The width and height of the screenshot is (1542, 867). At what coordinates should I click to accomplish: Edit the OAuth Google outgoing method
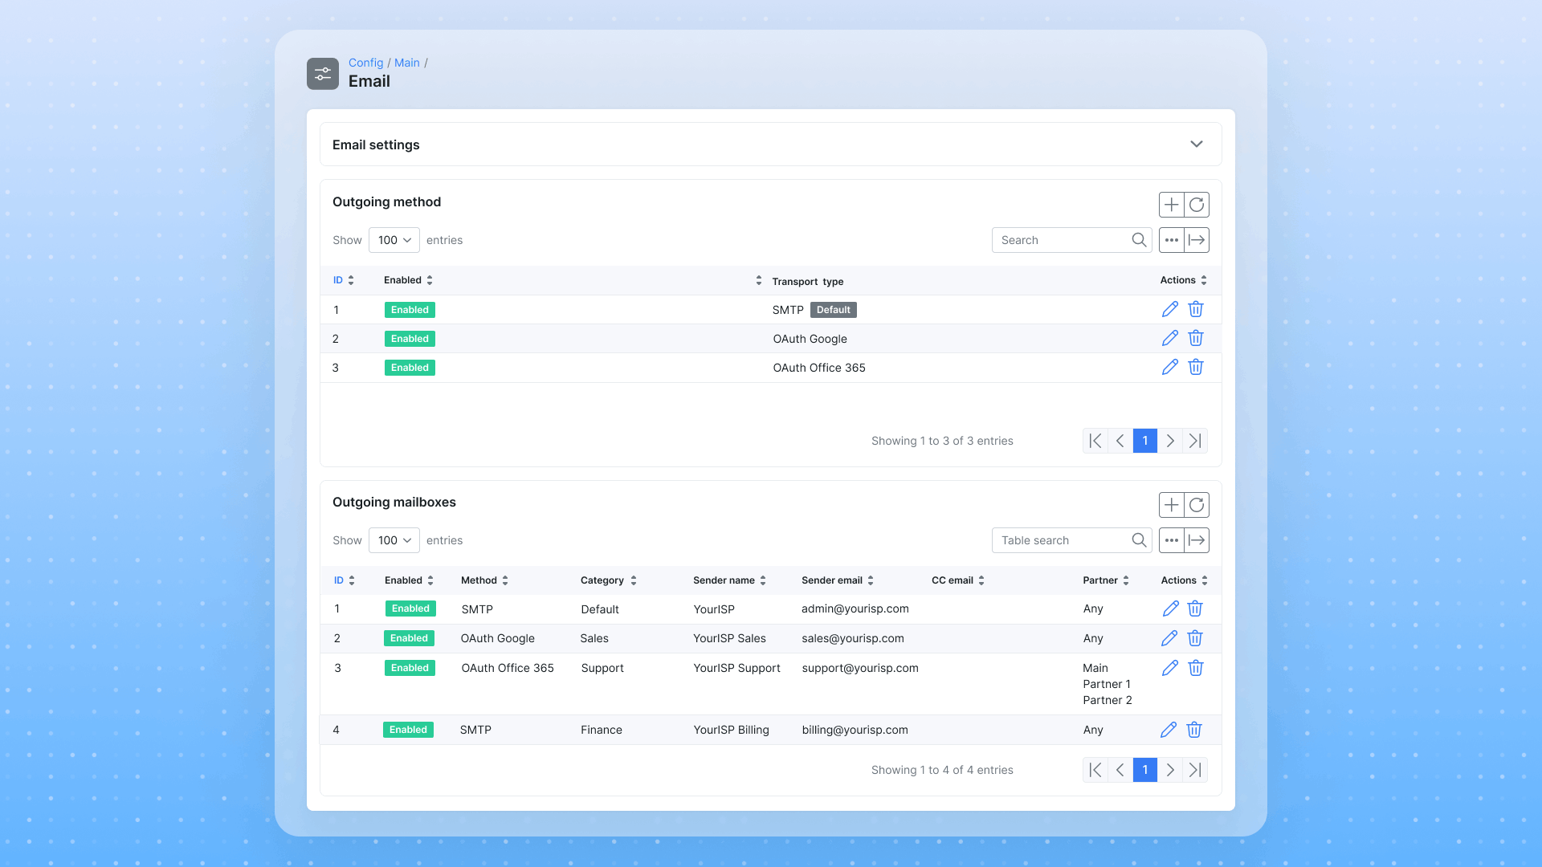coord(1170,338)
